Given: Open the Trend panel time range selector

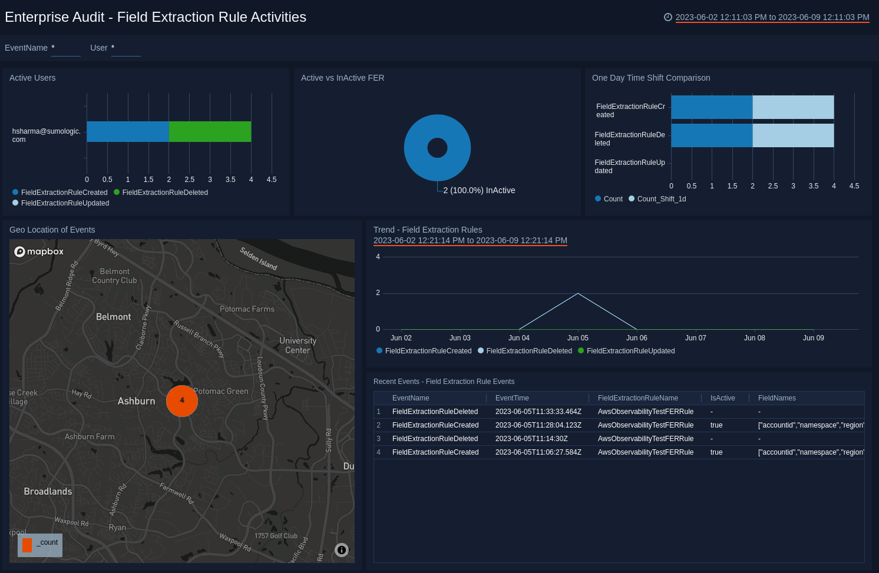Looking at the screenshot, I should pyautogui.click(x=470, y=240).
